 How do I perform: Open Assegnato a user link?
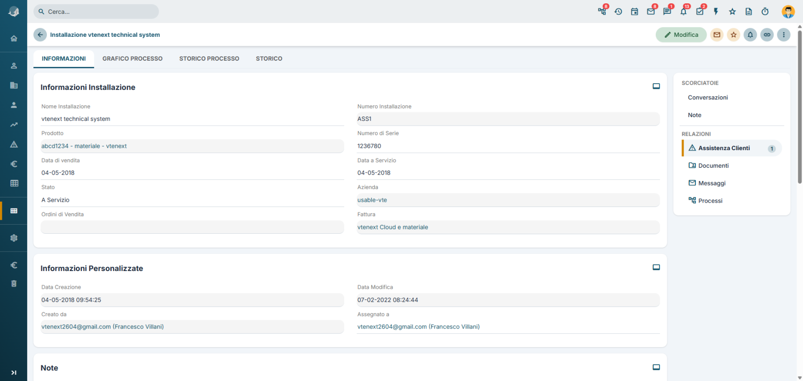pos(418,327)
